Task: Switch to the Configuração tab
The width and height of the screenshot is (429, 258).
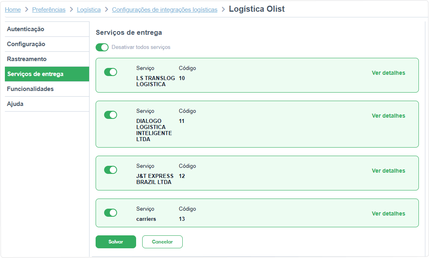Action: click(26, 44)
